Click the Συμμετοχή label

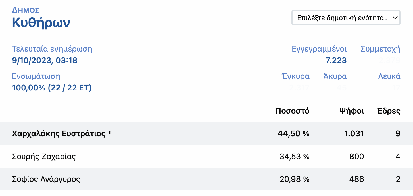(x=380, y=49)
